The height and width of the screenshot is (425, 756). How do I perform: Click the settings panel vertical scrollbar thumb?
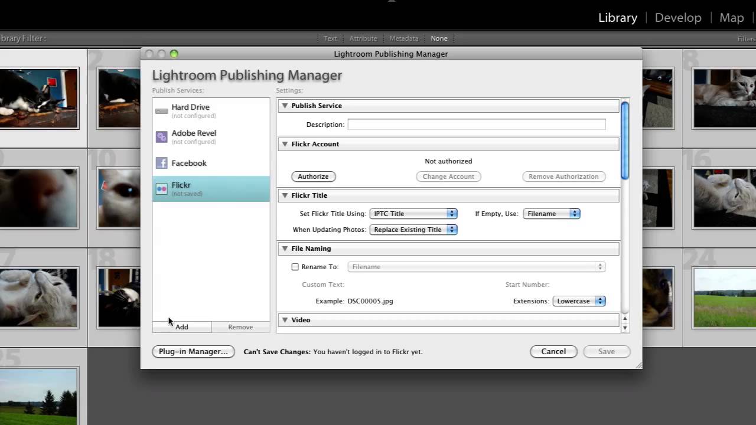tap(625, 140)
